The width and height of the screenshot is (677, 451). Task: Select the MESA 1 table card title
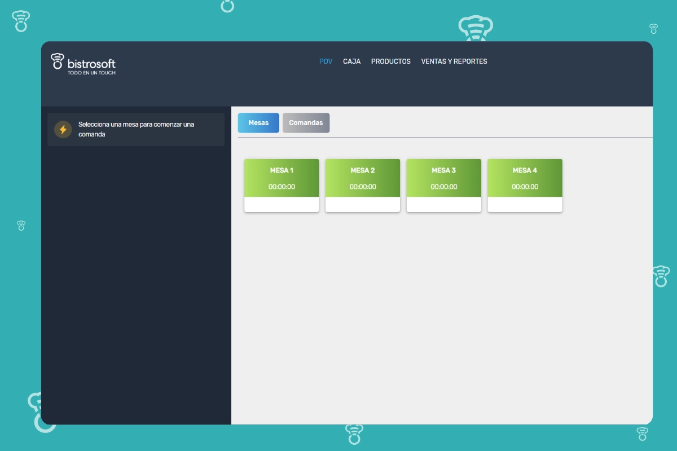(x=282, y=170)
